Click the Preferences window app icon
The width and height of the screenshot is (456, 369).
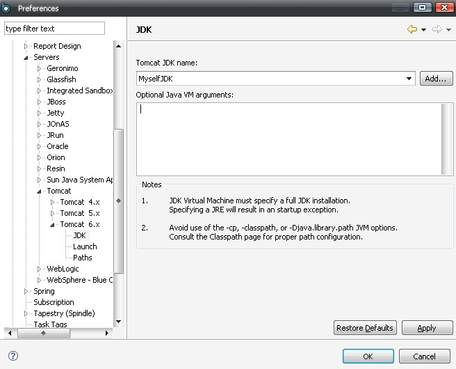6,8
